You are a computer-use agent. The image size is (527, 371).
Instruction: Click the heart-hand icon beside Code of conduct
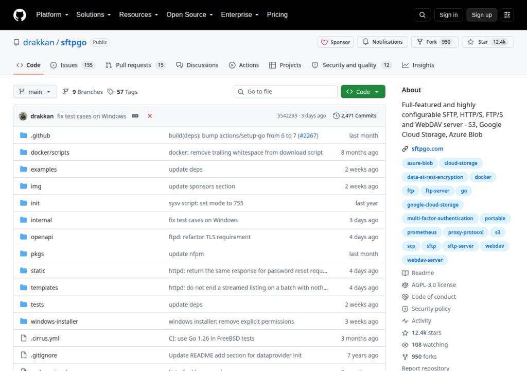tap(405, 297)
